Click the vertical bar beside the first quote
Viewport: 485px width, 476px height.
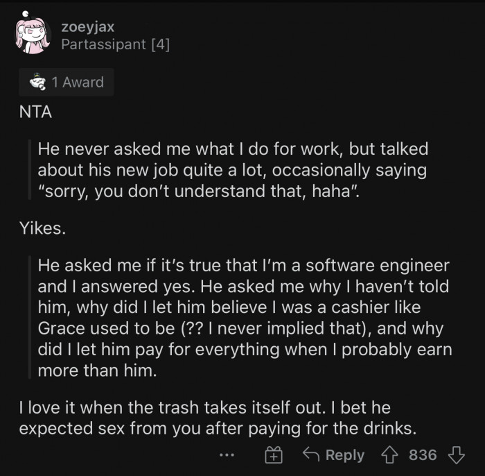coord(28,170)
